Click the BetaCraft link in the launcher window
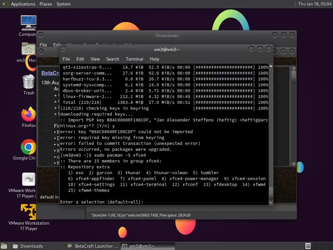The width and height of the screenshot is (333, 250). (x=50, y=73)
